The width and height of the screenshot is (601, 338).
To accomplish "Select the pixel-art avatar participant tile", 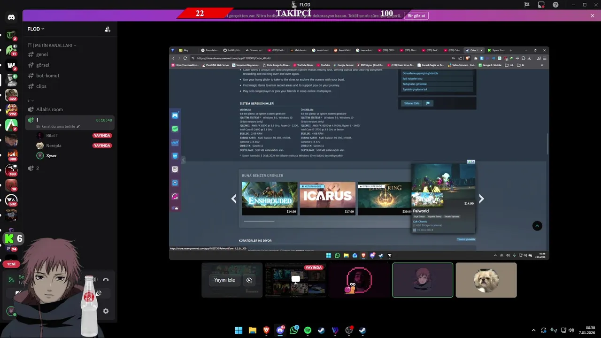I will tap(359, 280).
